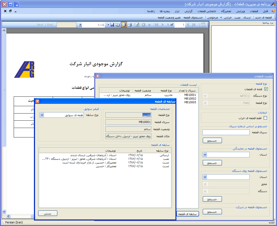This screenshot has height=226, width=277.
Task: Open the تعمیرگاه menu
Action: tap(226, 11)
